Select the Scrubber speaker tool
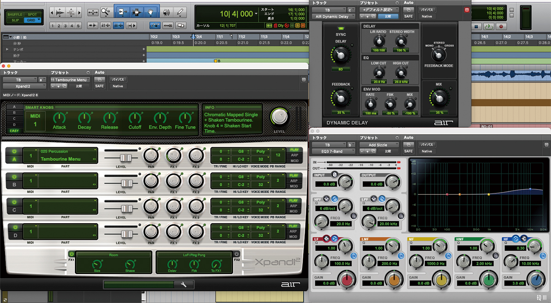 (x=167, y=11)
